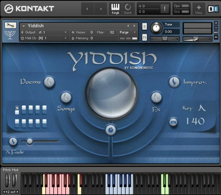
Task: Toggle the Keyb keyboard panel icon
Action: pos(115,8)
